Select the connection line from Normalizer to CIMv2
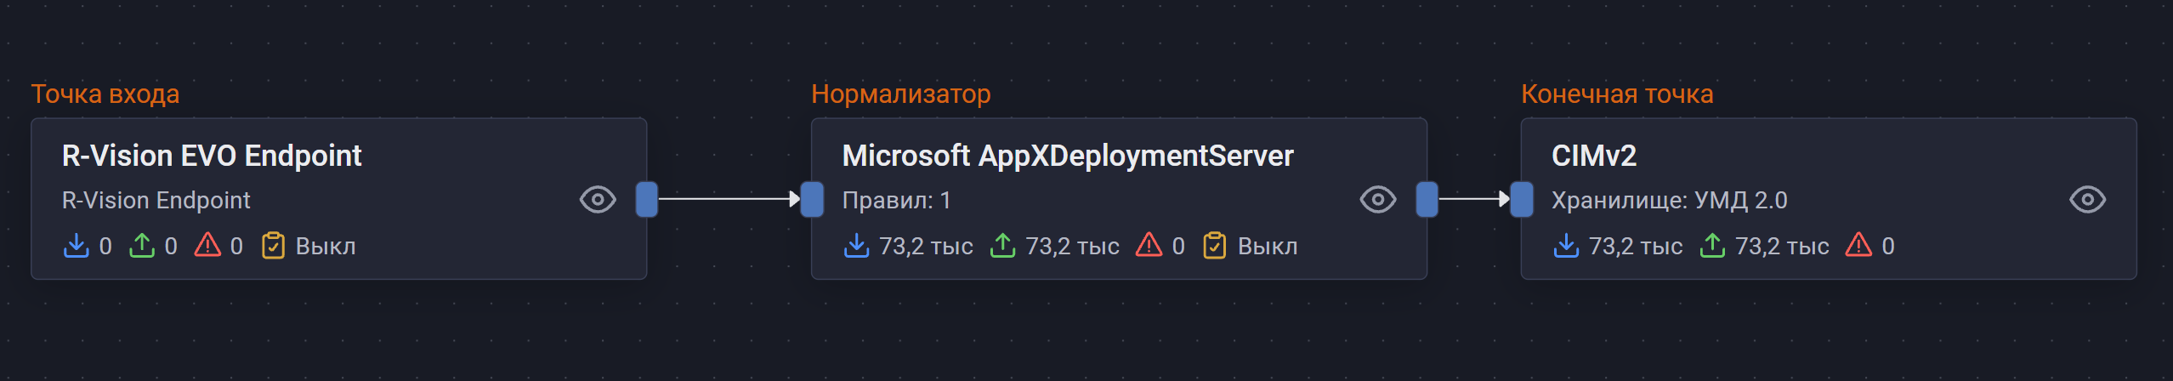The image size is (2173, 381). tap(1474, 199)
